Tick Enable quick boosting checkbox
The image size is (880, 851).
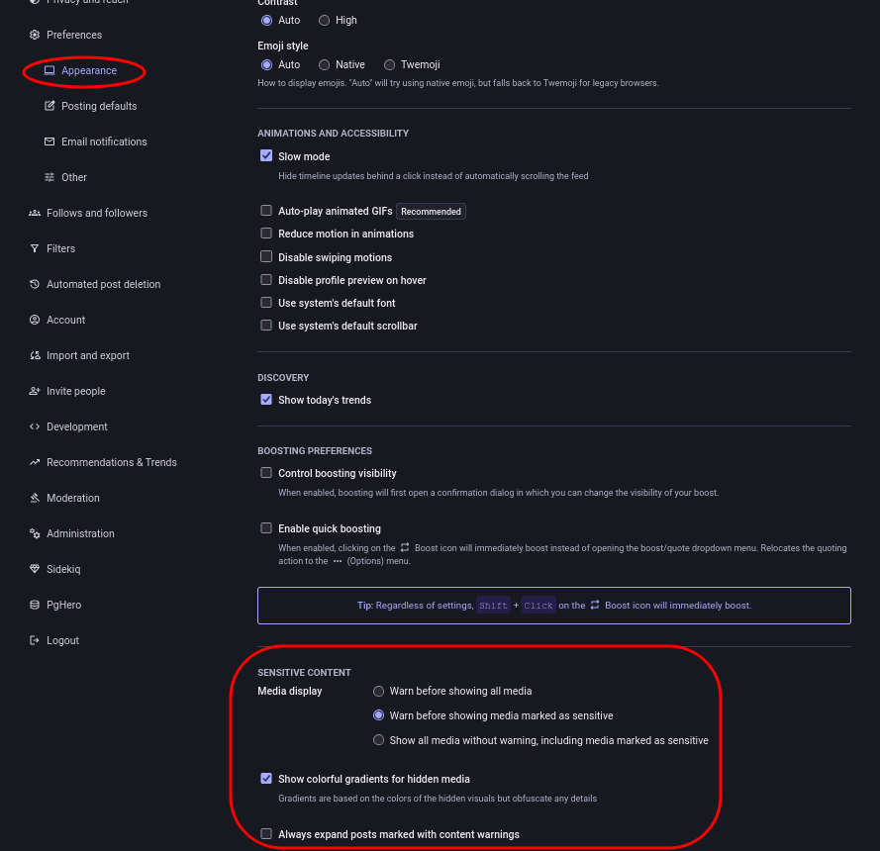click(266, 527)
